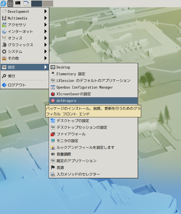Select the 設定 menu category
Image resolution: width=181 pixels, height=214 pixels.
(x=25, y=67)
